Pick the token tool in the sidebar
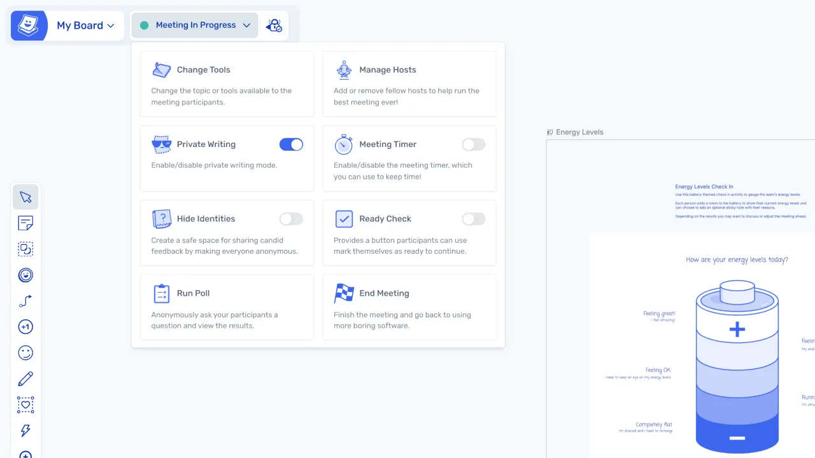The image size is (815, 458). [x=25, y=275]
